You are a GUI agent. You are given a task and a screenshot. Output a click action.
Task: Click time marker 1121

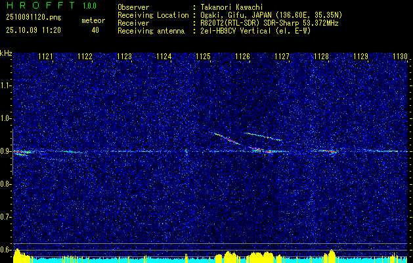click(45, 56)
